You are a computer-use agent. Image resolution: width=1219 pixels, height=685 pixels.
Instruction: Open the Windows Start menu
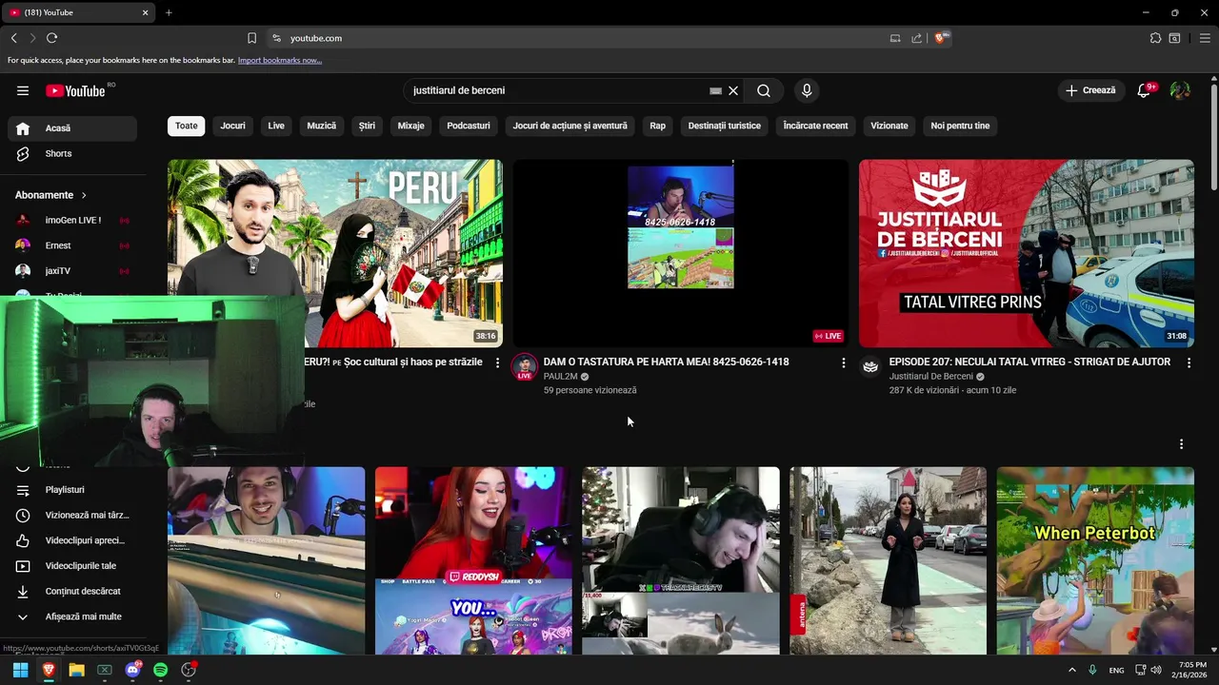20,670
